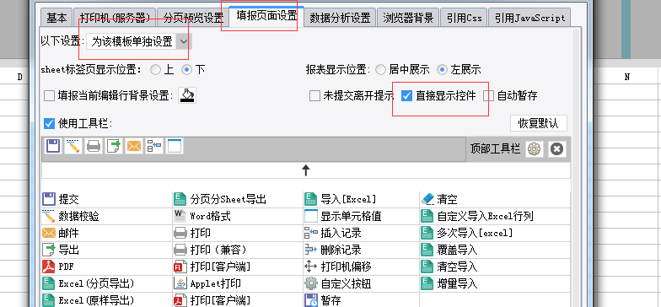Click the save icon in top toolbar
The height and width of the screenshot is (307, 661).
click(x=52, y=147)
